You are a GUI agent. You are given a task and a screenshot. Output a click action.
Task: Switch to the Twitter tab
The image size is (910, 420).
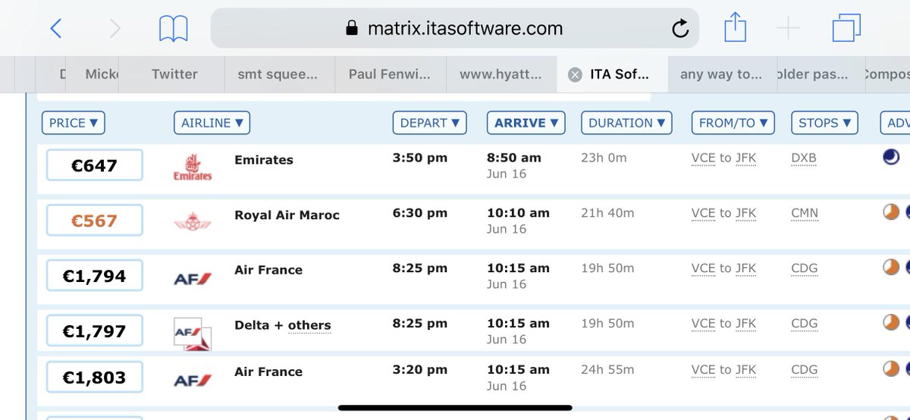tap(174, 74)
